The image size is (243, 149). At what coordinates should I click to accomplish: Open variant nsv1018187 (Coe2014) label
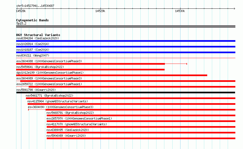coord(33,50)
